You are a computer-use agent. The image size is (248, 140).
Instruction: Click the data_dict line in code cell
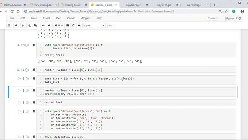(52, 82)
